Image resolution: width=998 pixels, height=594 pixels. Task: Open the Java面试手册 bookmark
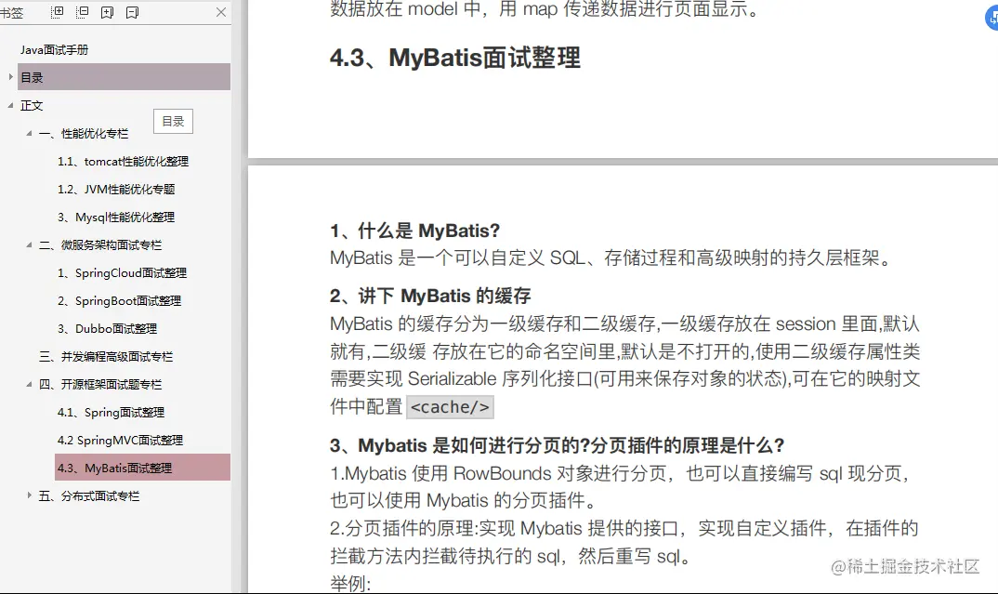coord(54,49)
